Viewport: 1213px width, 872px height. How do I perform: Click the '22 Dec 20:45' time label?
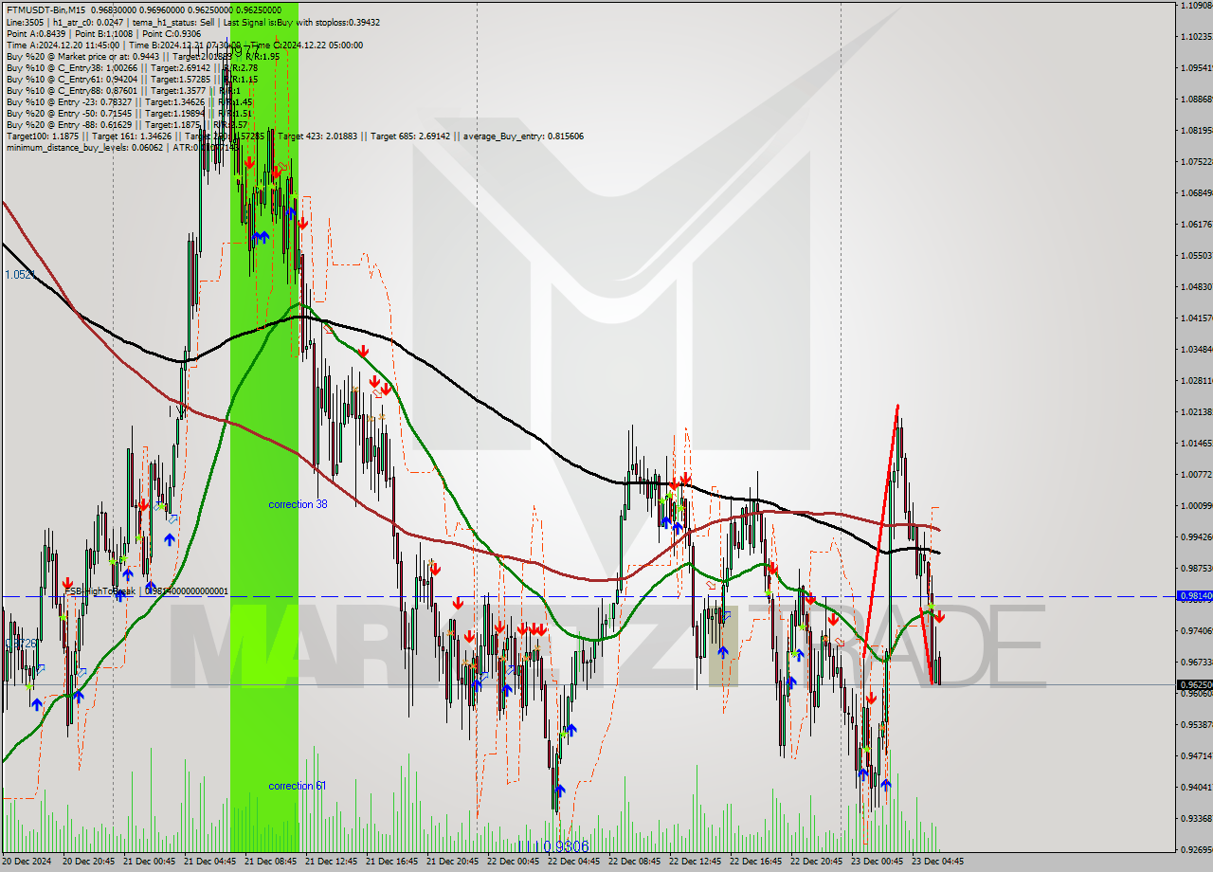pyautogui.click(x=817, y=862)
